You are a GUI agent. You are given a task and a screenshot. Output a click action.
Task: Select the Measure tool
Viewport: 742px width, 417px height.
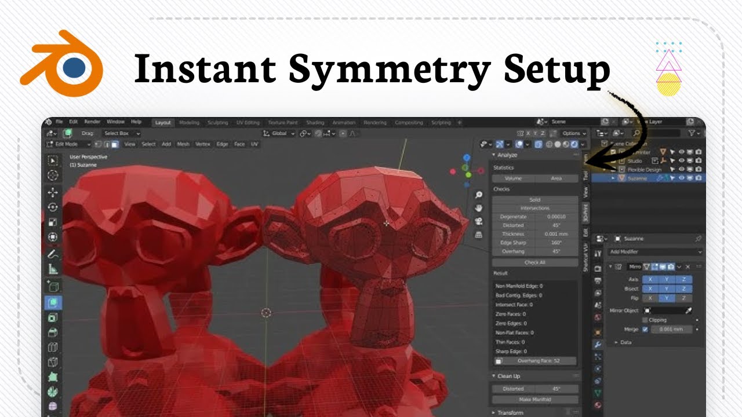tap(53, 269)
